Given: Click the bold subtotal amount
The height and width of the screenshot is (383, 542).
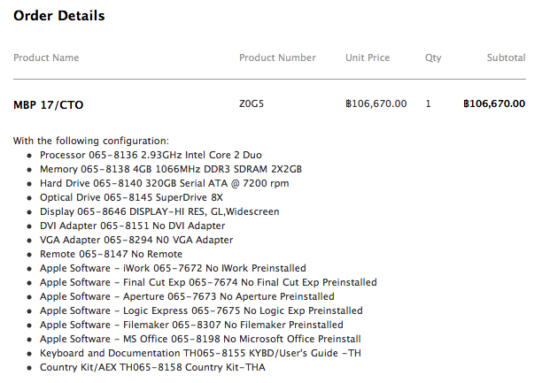Looking at the screenshot, I should pyautogui.click(x=494, y=103).
